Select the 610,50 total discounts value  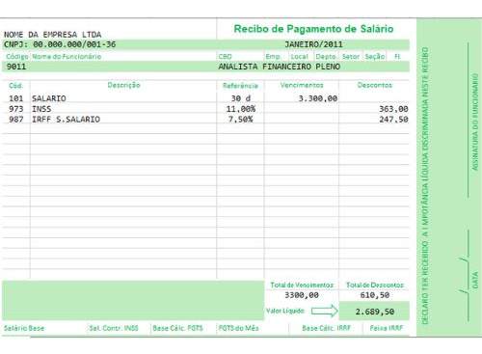pyautogui.click(x=375, y=295)
